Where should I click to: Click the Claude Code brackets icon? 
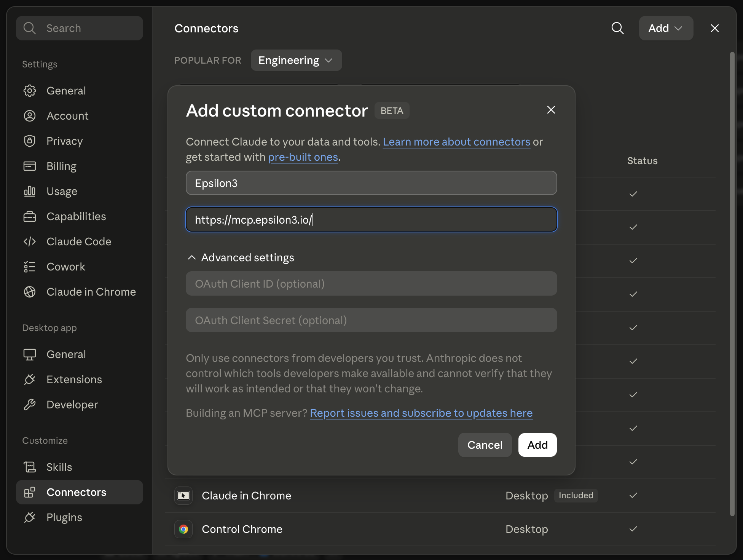(30, 242)
